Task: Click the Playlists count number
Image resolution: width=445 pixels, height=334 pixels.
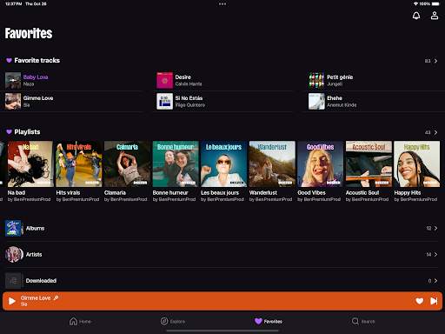Action: pyautogui.click(x=428, y=132)
